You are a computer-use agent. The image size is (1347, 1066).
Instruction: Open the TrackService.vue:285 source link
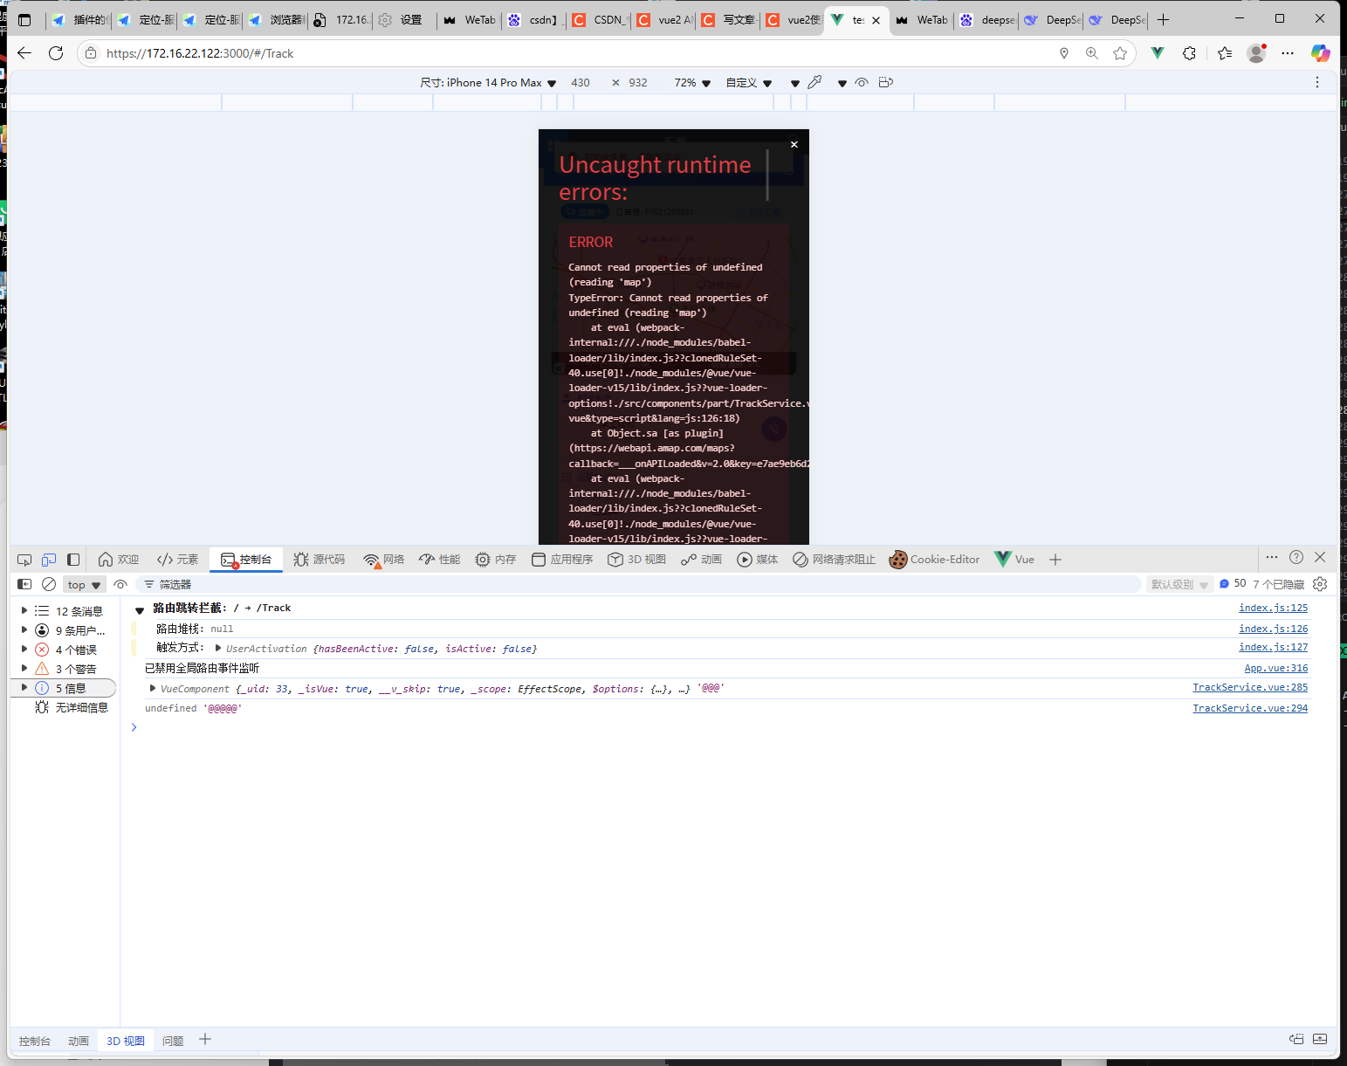tap(1250, 687)
